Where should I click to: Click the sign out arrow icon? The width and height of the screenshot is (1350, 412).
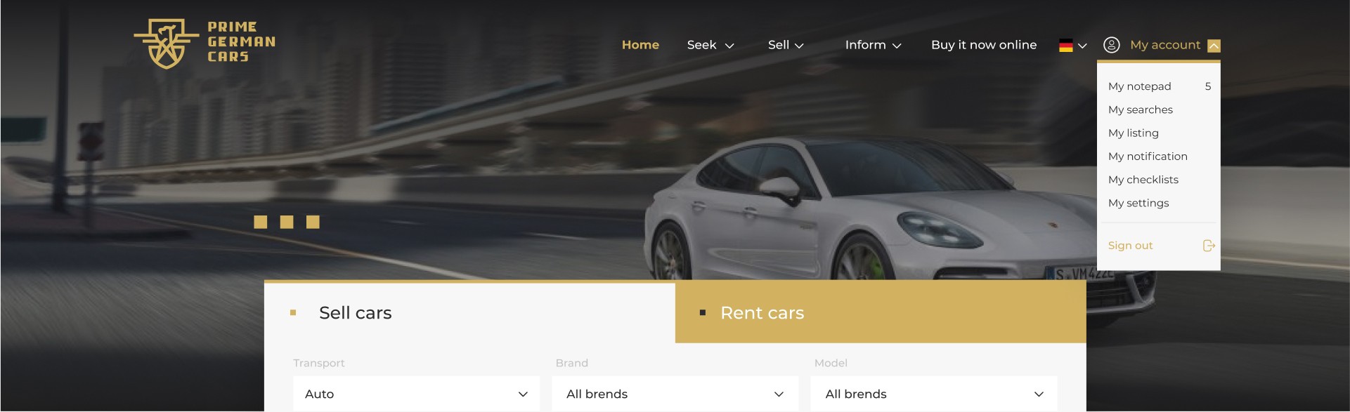1209,246
